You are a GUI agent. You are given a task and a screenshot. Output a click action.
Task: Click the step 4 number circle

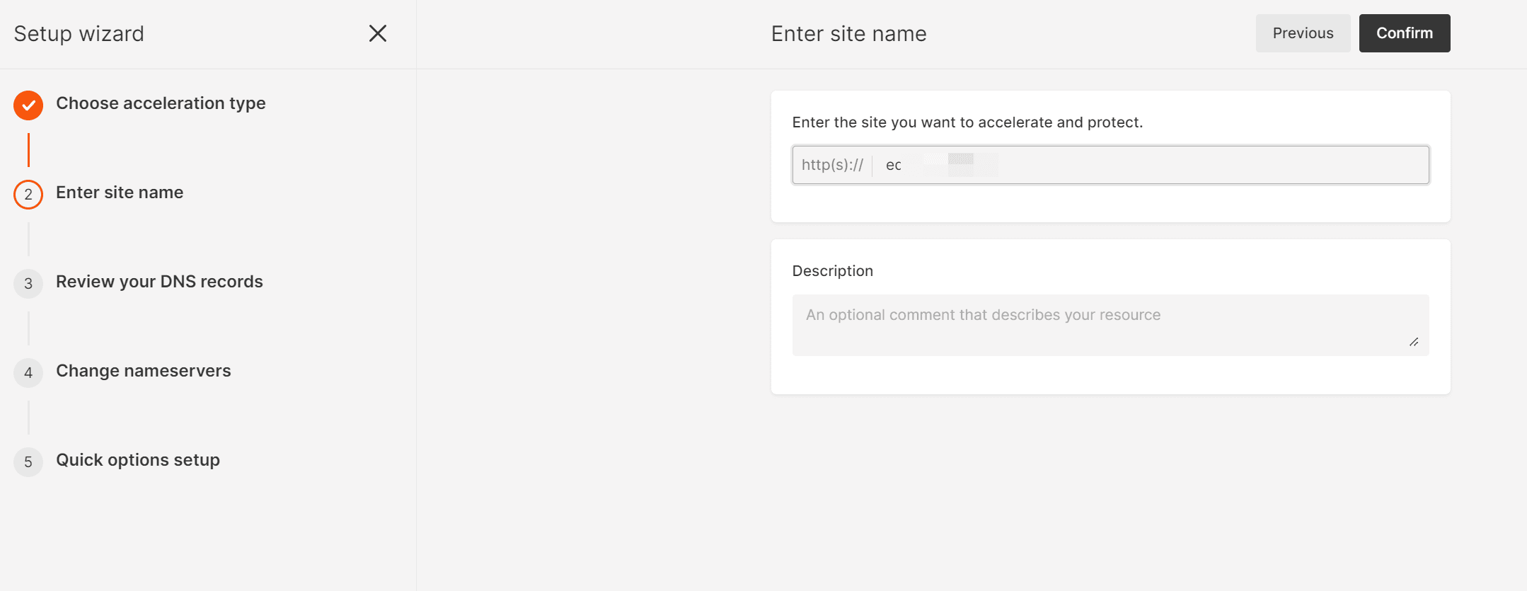pos(28,373)
